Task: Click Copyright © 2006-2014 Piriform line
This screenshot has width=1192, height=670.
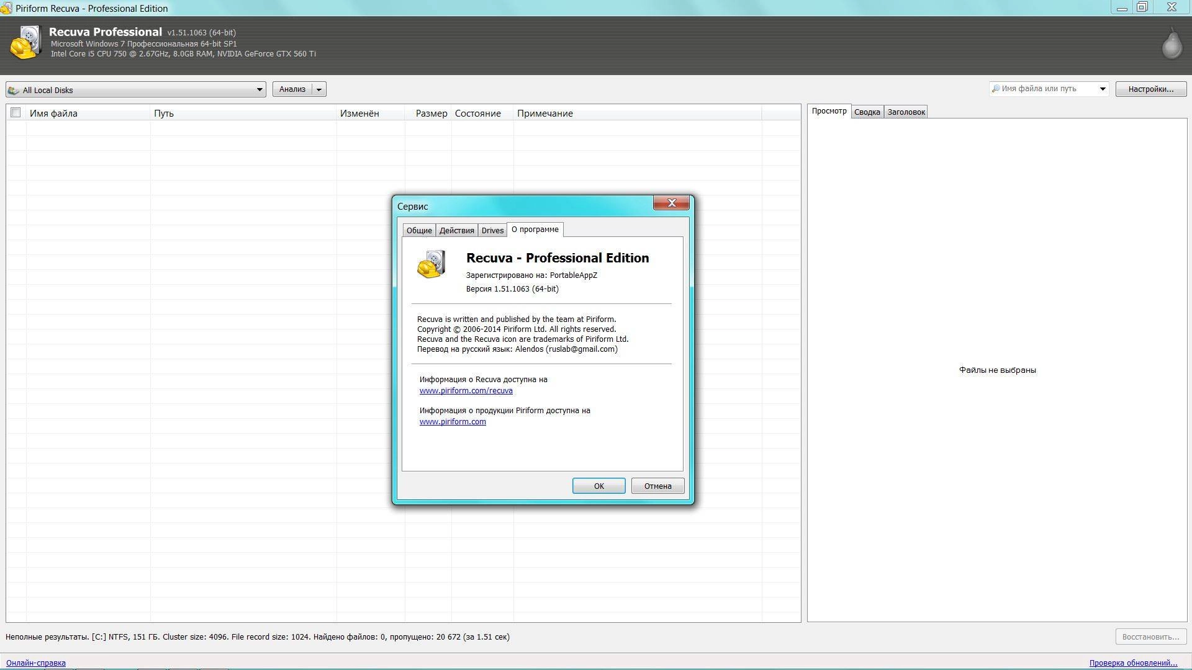Action: [x=517, y=329]
